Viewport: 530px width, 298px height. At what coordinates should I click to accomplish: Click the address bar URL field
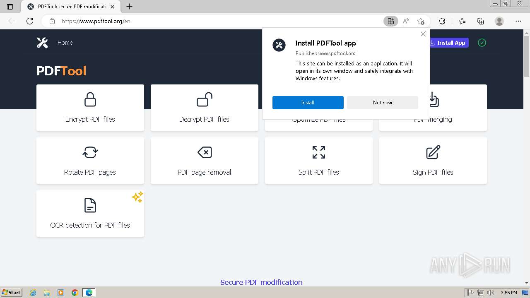(219, 21)
